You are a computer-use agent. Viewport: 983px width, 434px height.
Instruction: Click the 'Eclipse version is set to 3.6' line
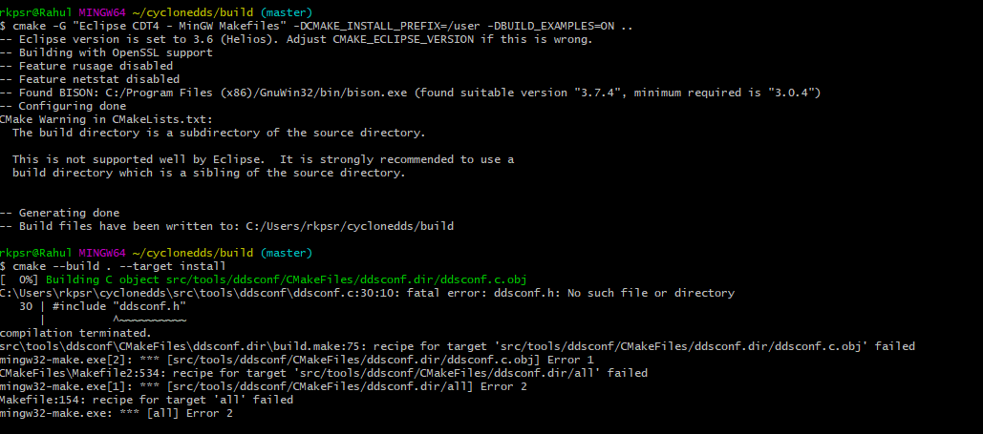296,39
